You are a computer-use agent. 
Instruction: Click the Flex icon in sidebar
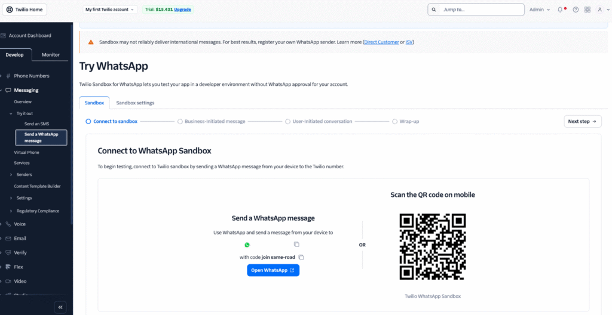[8, 267]
